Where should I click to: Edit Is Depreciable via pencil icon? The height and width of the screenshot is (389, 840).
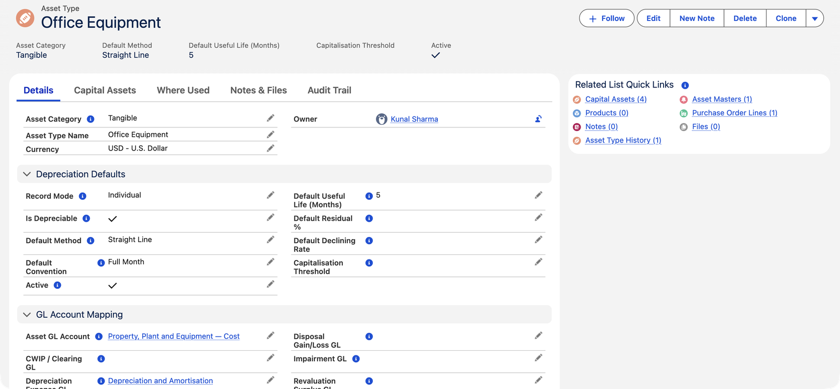click(x=270, y=217)
